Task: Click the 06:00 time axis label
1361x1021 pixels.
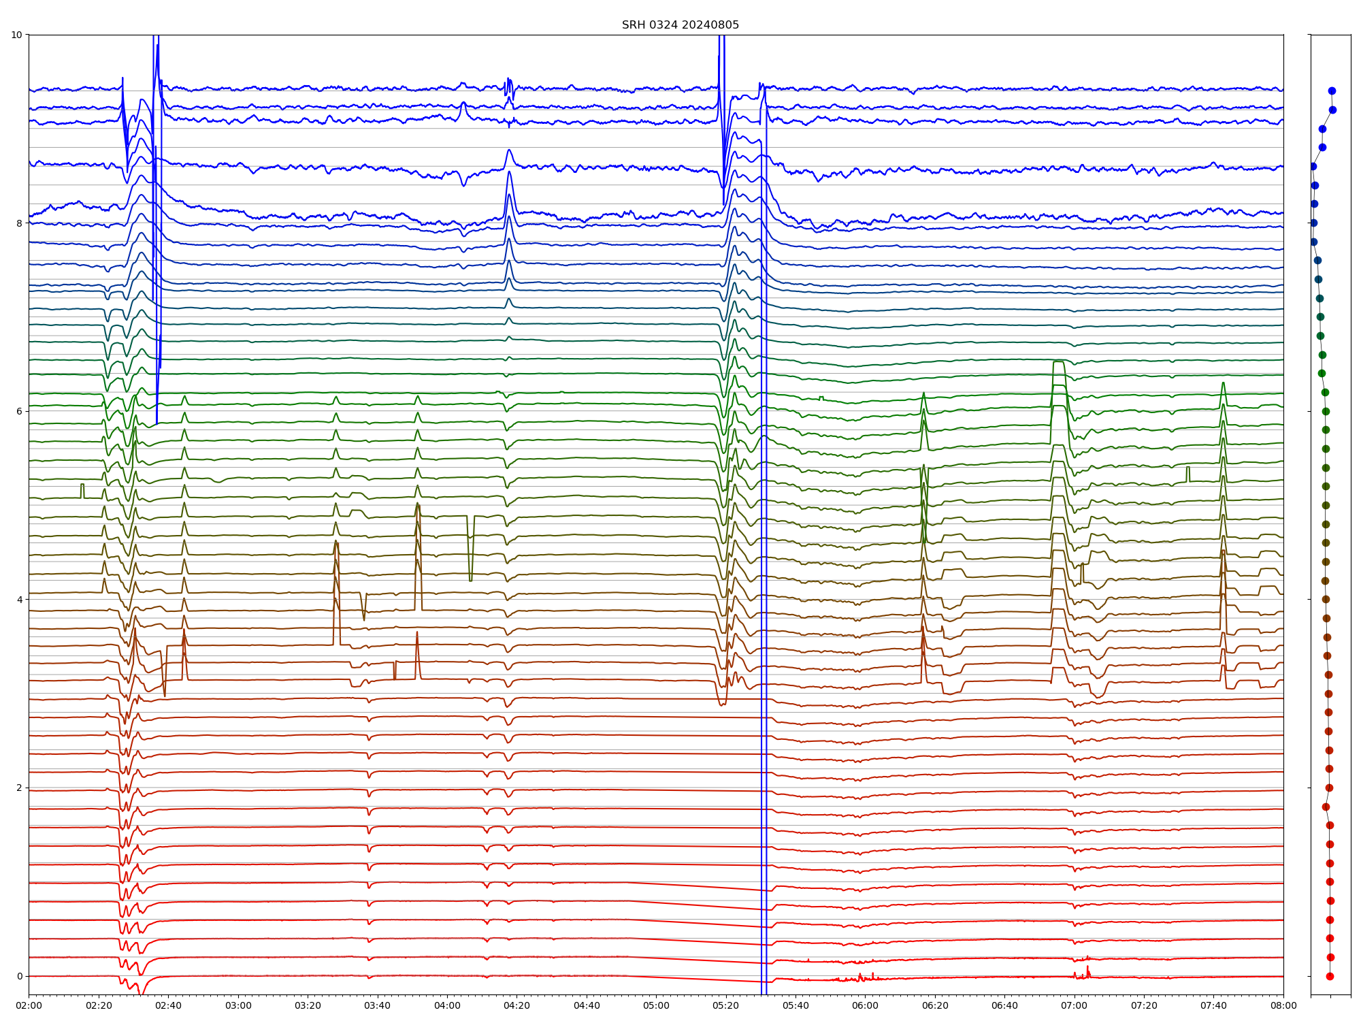Action: [x=865, y=1005]
